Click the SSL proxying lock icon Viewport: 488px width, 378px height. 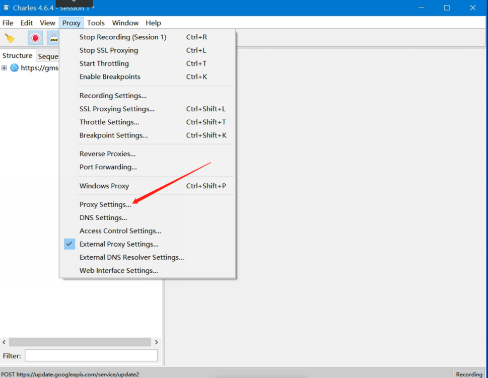[x=53, y=38]
